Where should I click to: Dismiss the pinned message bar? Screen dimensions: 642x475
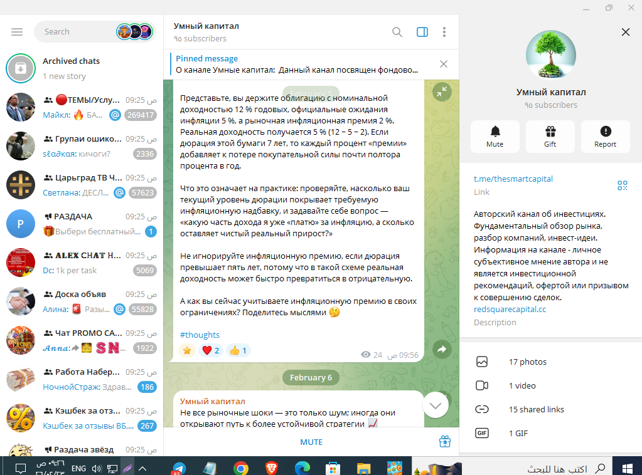(444, 64)
